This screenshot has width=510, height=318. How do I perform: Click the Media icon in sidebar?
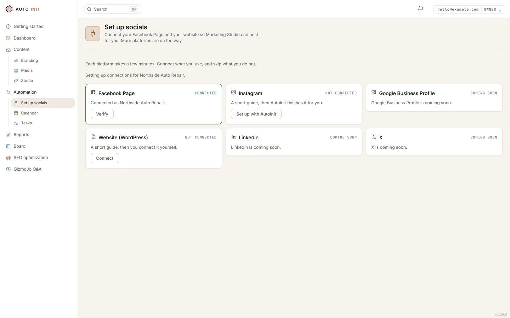pyautogui.click(x=16, y=71)
